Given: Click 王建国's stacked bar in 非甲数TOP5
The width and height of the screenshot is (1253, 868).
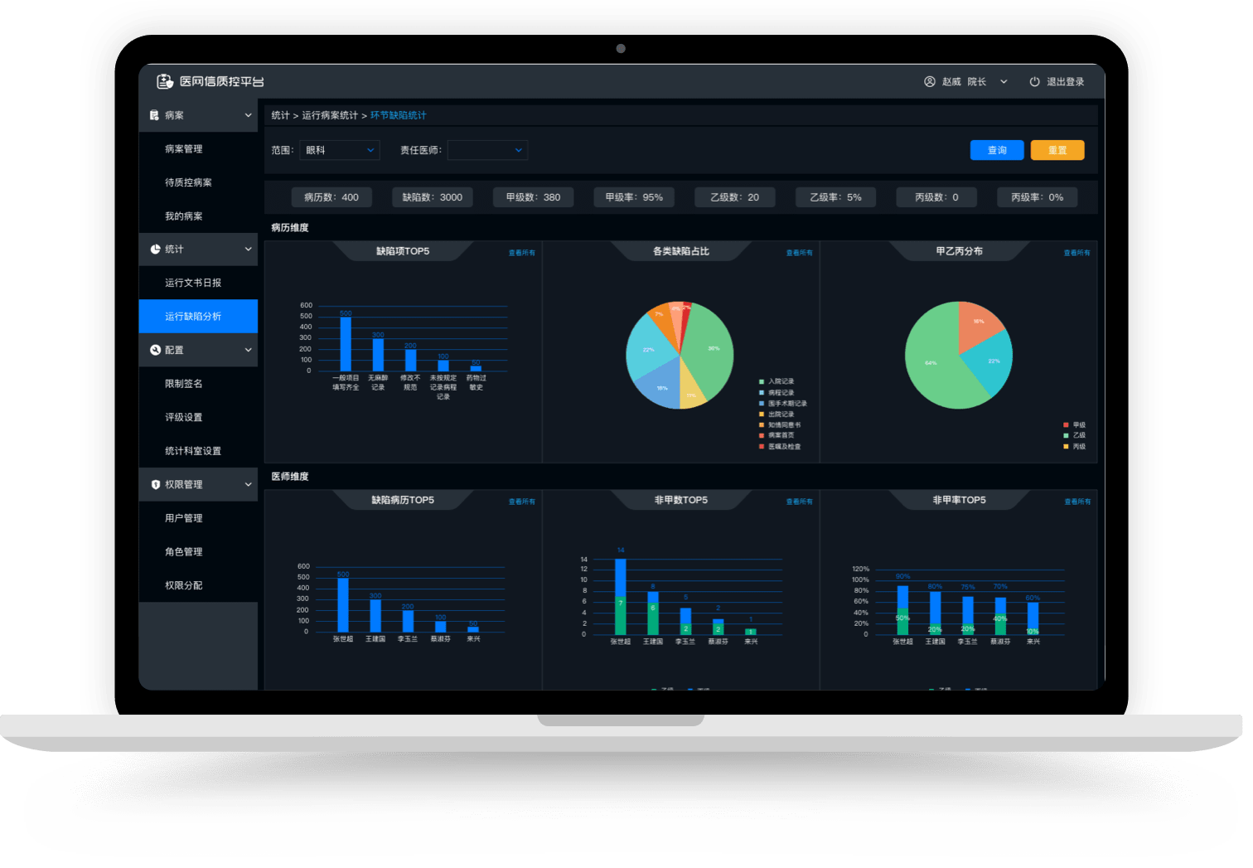Looking at the screenshot, I should click(x=653, y=613).
